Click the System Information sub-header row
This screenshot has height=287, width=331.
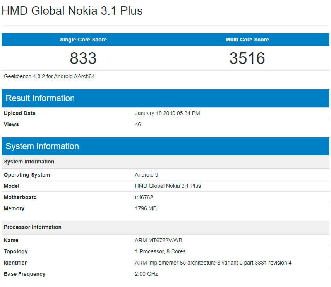pyautogui.click(x=28, y=162)
